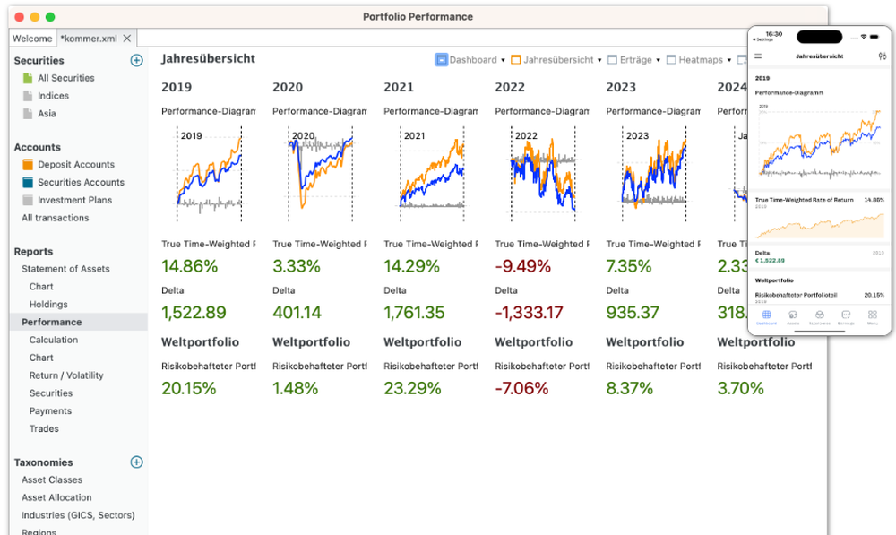Open Chart under Performance

(41, 358)
